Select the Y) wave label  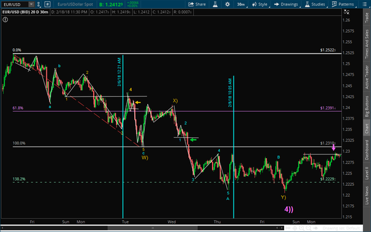point(283,198)
